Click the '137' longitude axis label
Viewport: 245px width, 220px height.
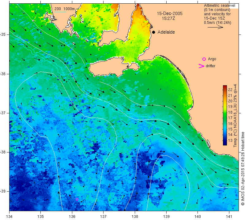point(103,217)
